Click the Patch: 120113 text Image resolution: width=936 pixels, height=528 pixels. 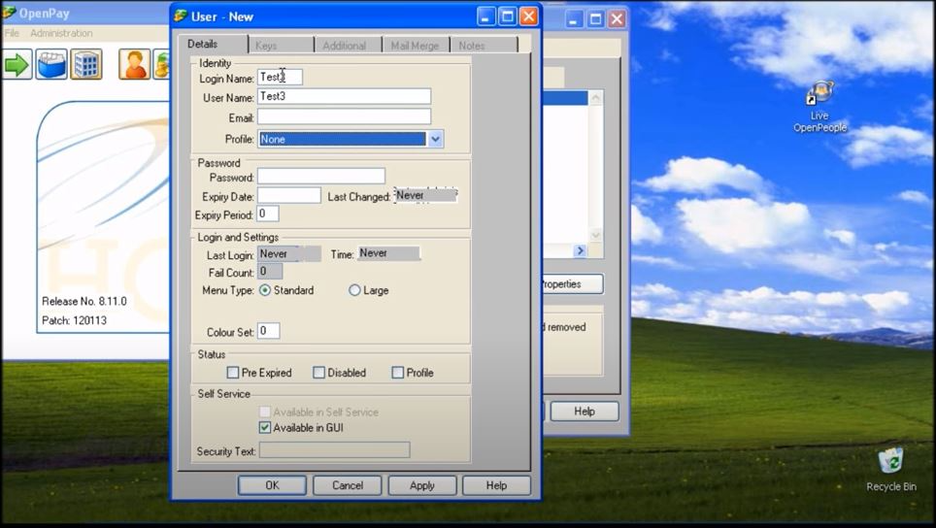[x=74, y=320]
